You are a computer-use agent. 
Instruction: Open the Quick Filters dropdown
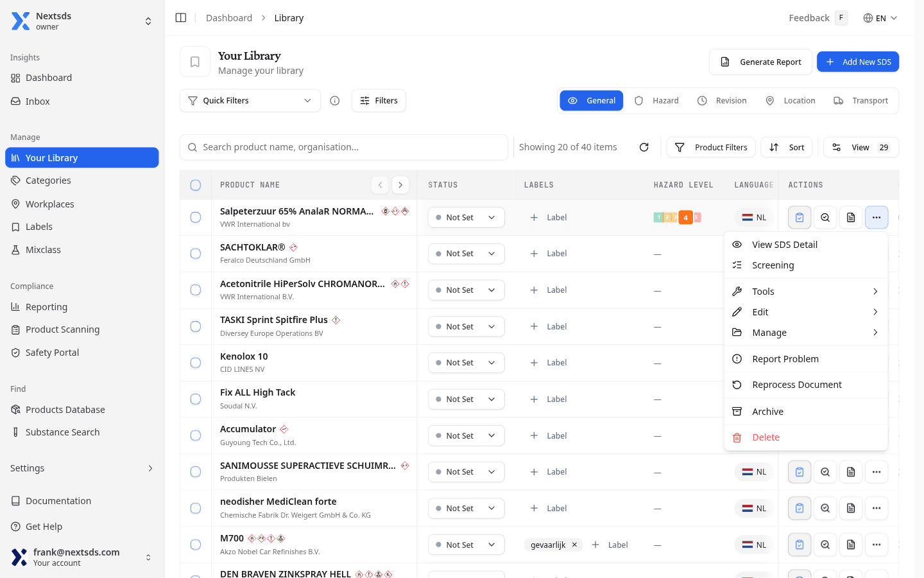pos(250,101)
